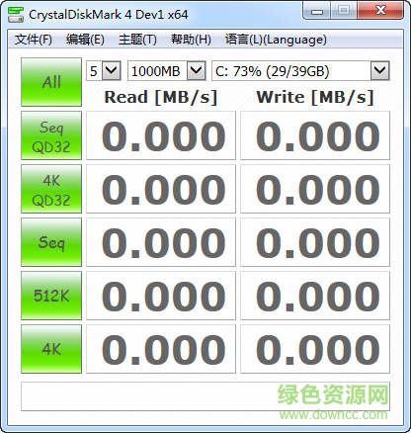This screenshot has width=411, height=433.
Task: Click the CrystalDiskMark title bar app icon
Action: coord(16,15)
